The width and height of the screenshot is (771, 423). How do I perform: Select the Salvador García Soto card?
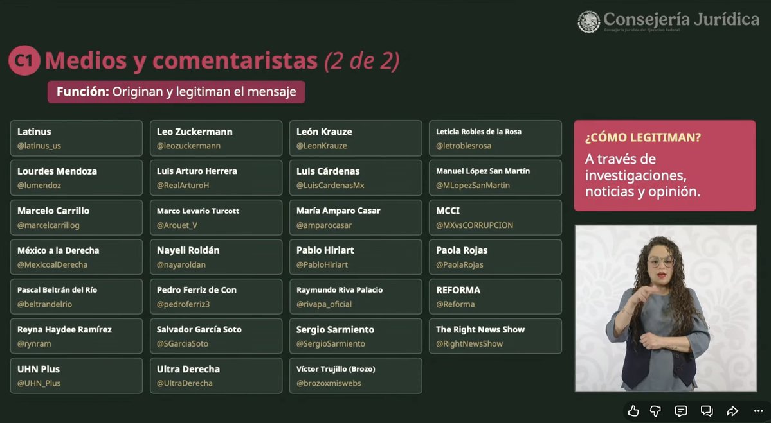coord(216,336)
